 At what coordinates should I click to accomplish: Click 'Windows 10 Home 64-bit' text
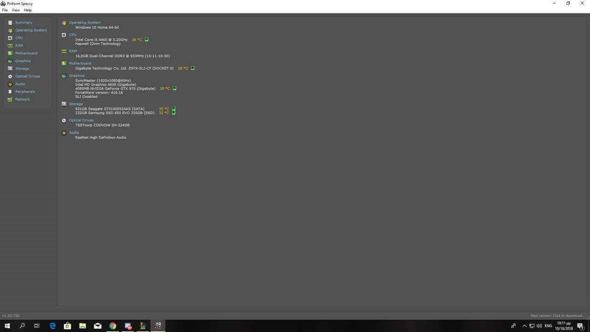click(97, 27)
